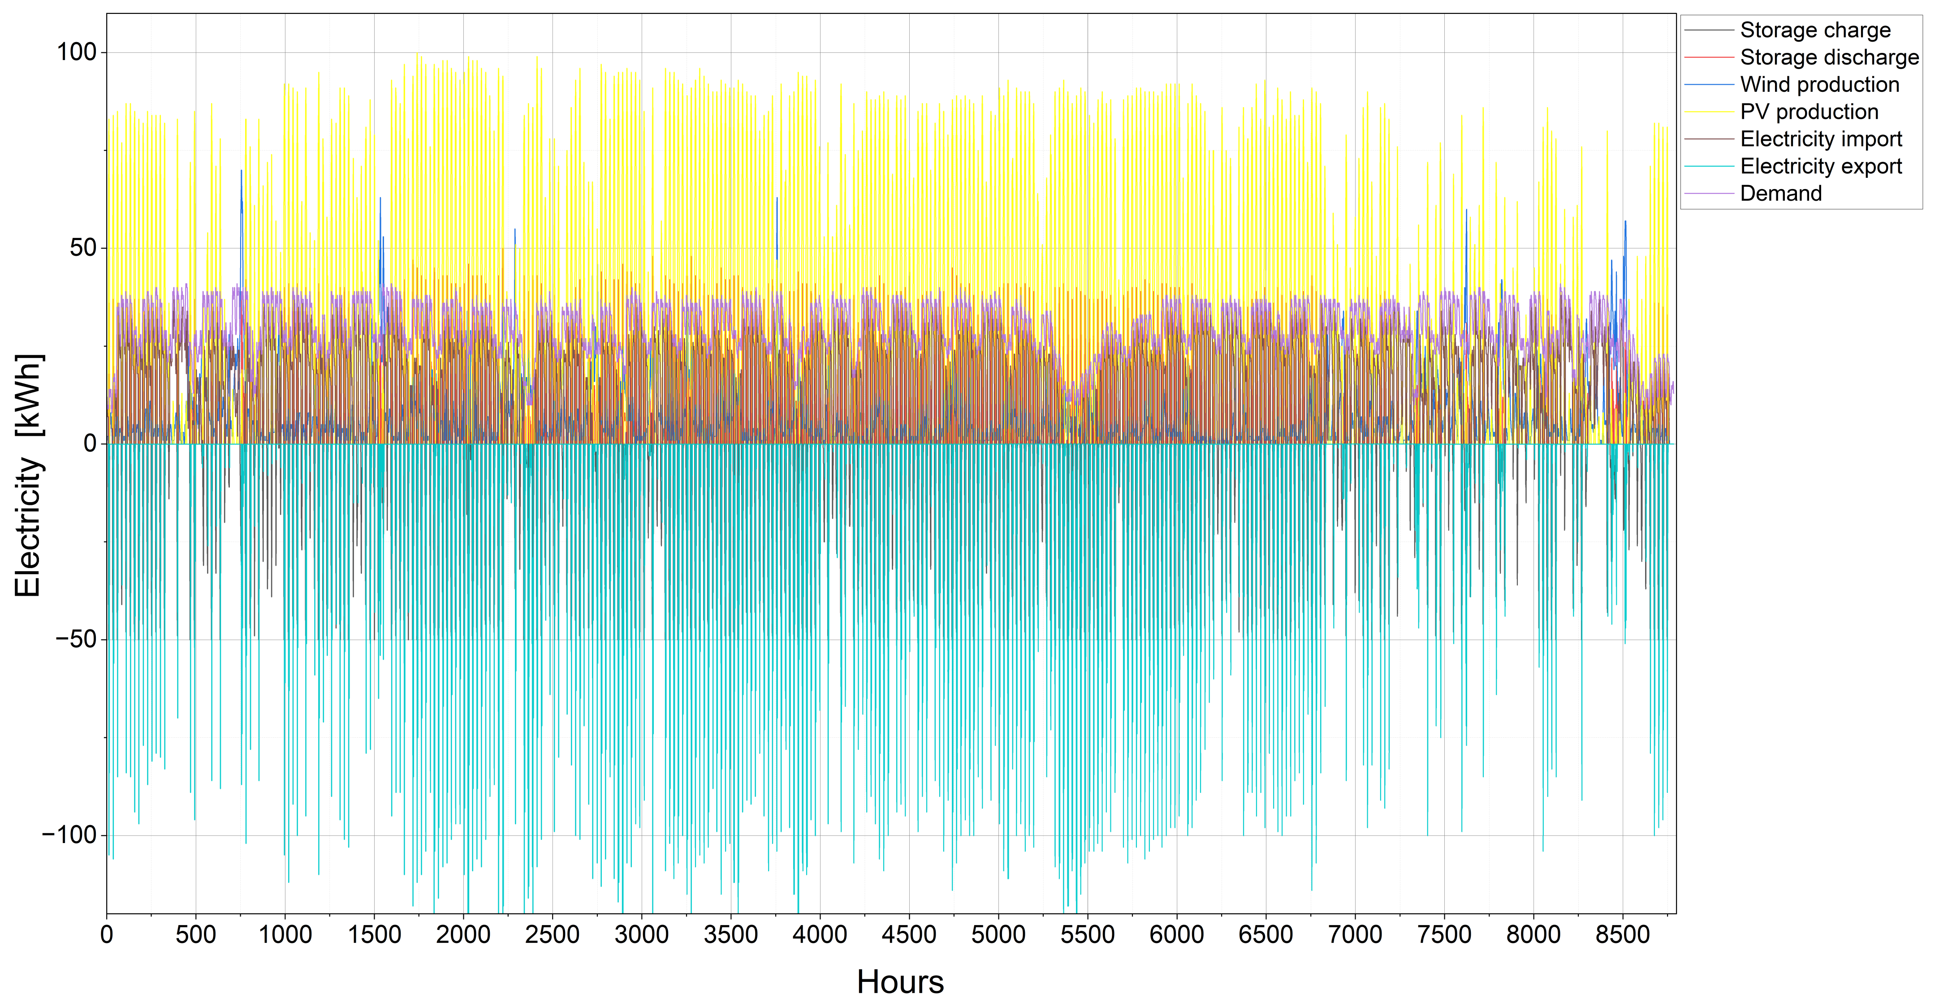Click the 4000 tick label on x-axis

[x=820, y=935]
